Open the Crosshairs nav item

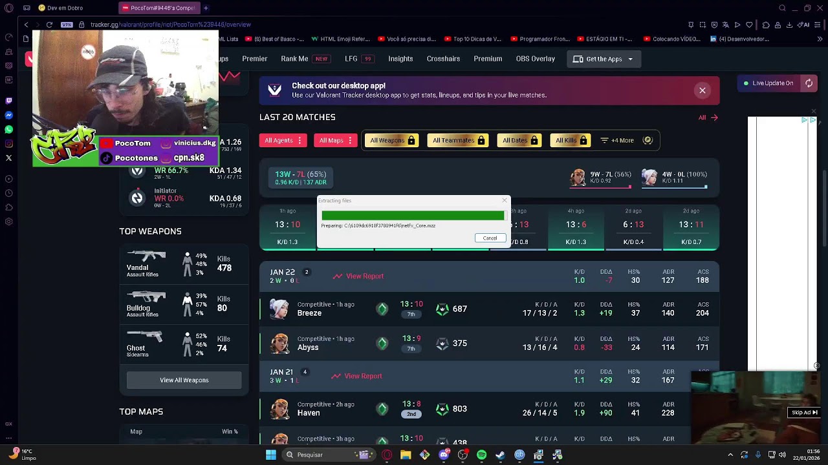pyautogui.click(x=443, y=59)
